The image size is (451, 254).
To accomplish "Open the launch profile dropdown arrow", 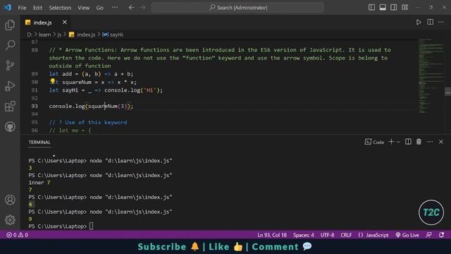I will tap(398, 142).
